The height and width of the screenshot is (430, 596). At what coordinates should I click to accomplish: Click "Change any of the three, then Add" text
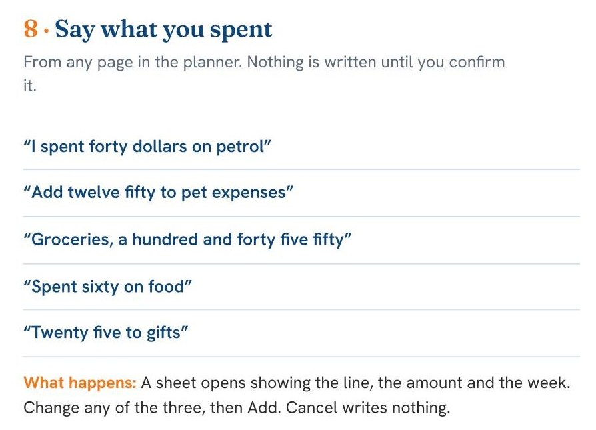click(x=151, y=408)
